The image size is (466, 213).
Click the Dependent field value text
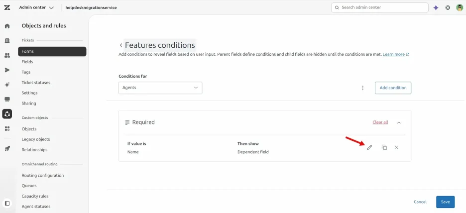point(253,152)
